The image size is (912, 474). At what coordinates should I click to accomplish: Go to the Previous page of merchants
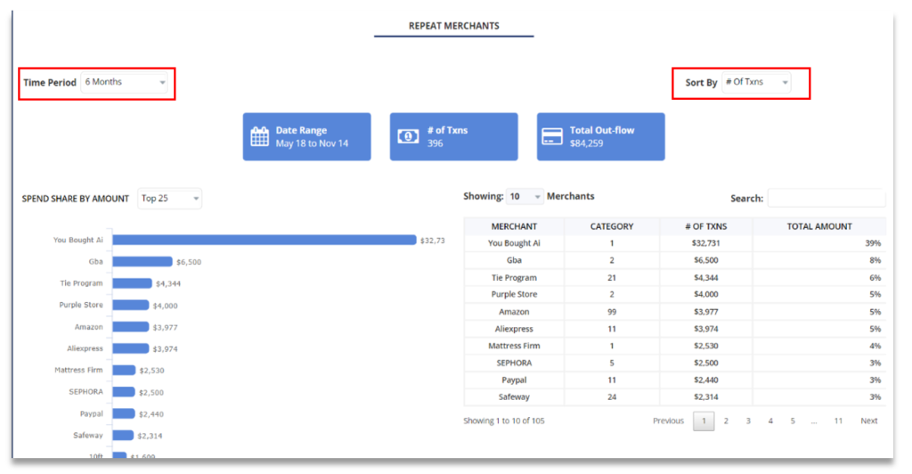pos(668,421)
